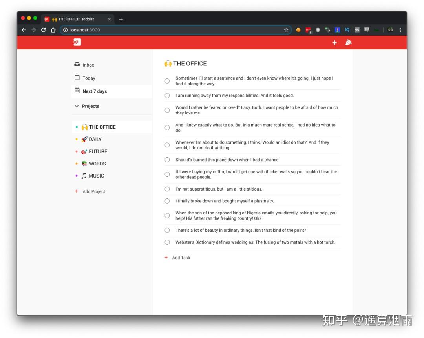This screenshot has width=424, height=338.
Task: Click the rocket icon beside DAILY project
Action: click(85, 139)
